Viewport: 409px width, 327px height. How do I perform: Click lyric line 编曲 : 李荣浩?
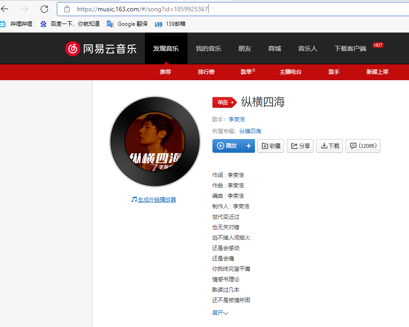[228, 196]
